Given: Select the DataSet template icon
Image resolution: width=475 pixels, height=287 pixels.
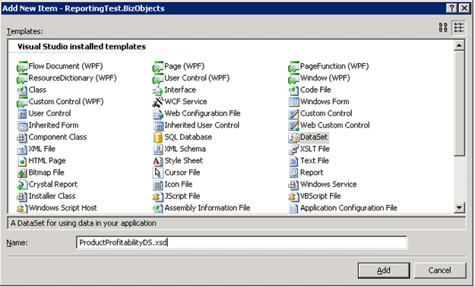Looking at the screenshot, I should (x=293, y=137).
